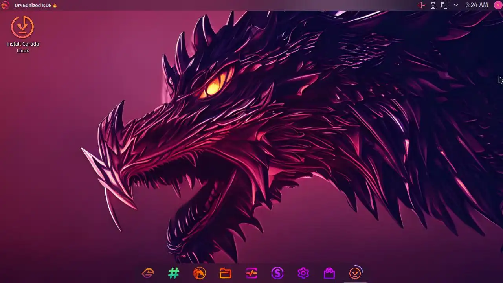Open the file manager folder icon in dock

(x=226, y=273)
